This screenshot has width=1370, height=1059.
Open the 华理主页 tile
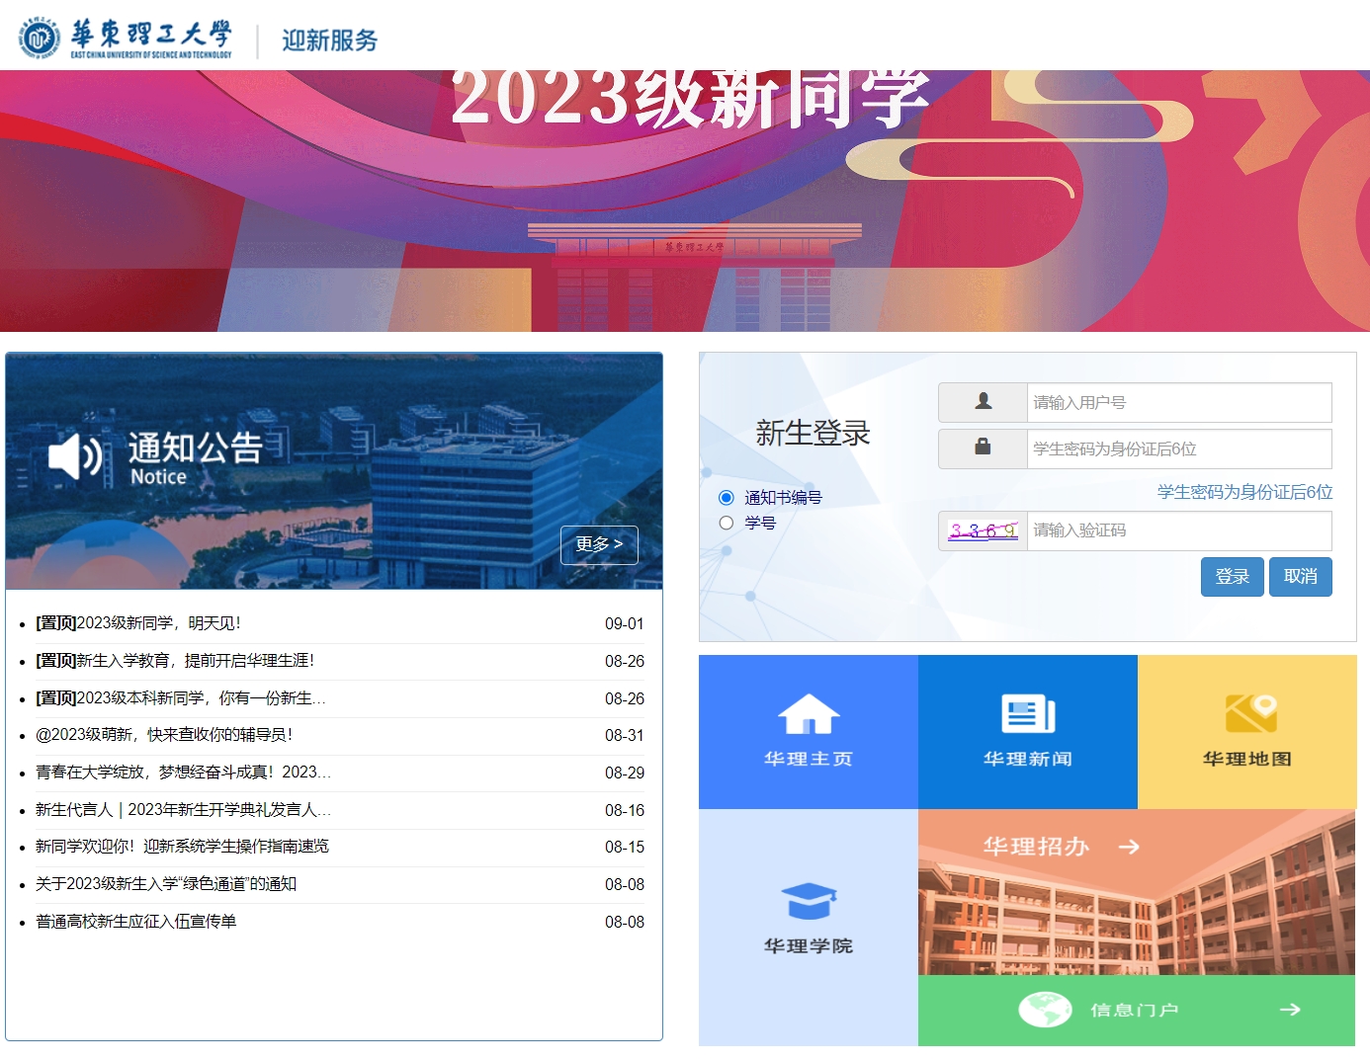[x=809, y=732]
